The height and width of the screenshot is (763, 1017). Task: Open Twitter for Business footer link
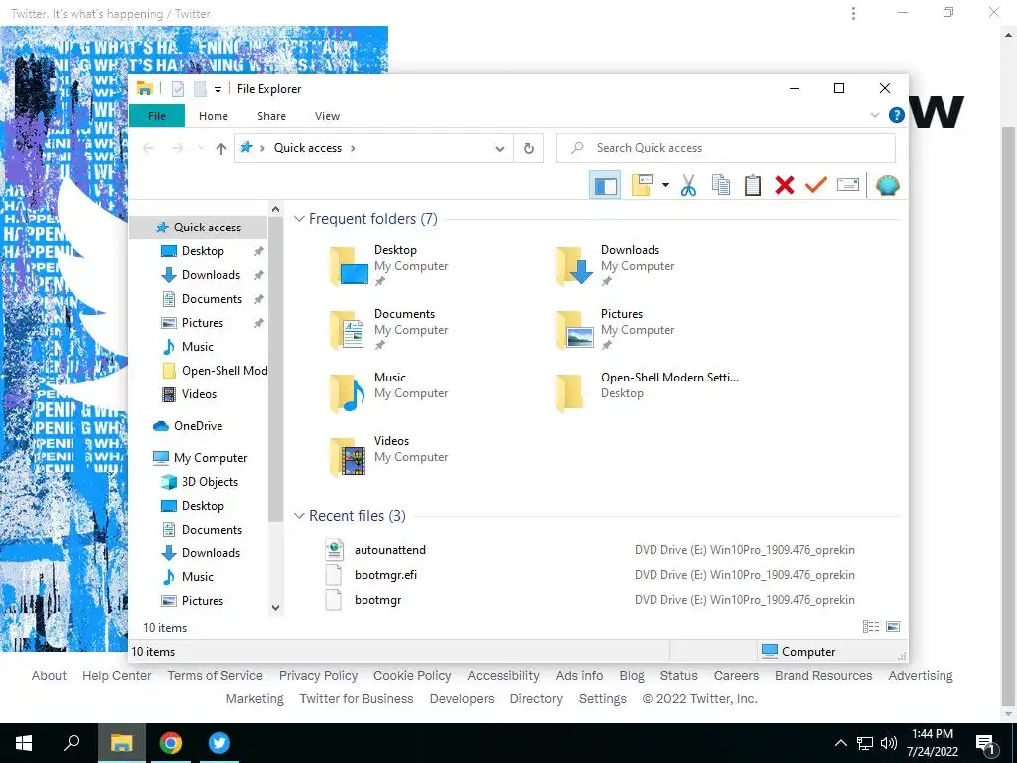point(357,699)
